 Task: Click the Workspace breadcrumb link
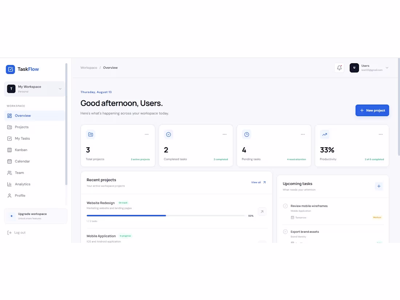[89, 68]
